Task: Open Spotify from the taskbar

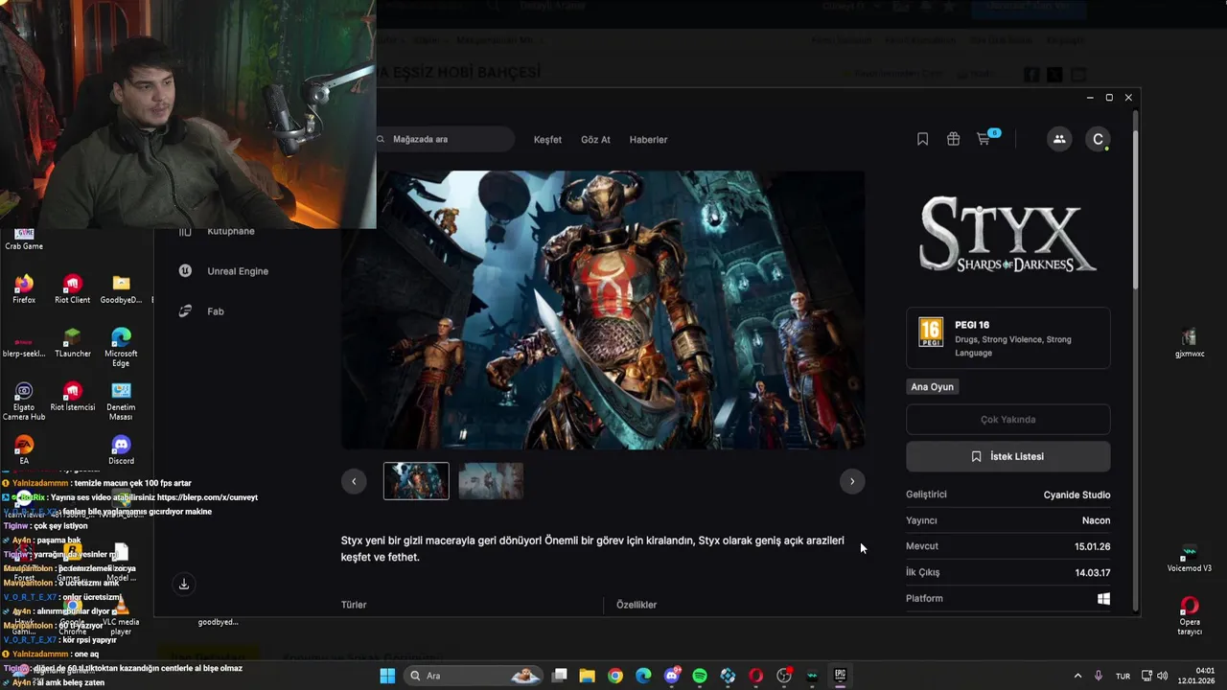Action: point(700,676)
